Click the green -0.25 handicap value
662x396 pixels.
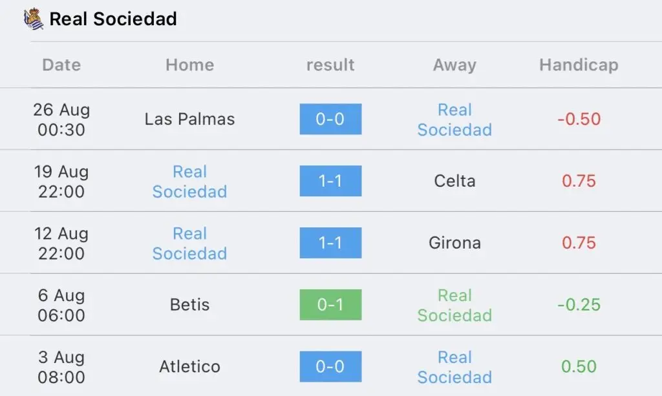click(x=579, y=304)
